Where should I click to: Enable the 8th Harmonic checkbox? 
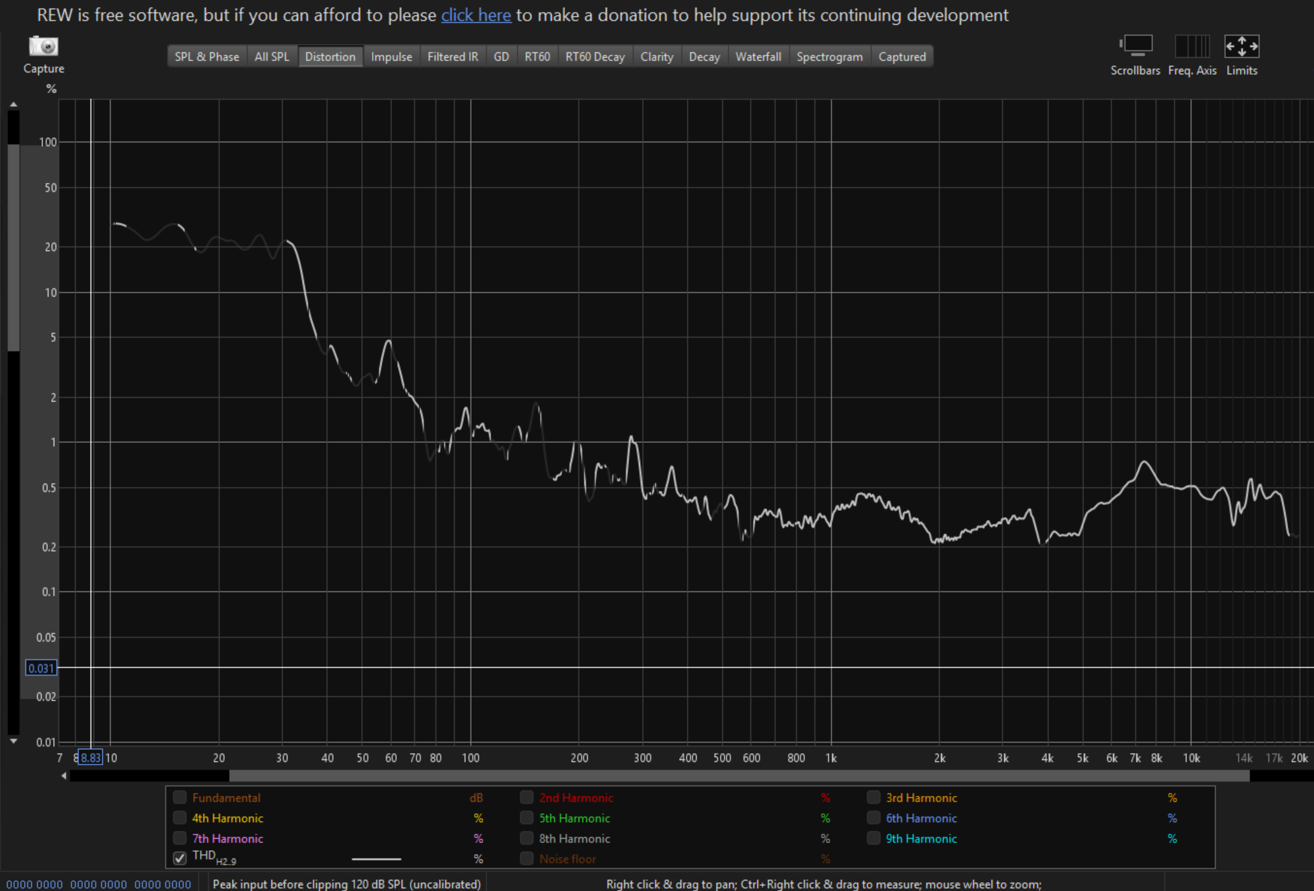527,839
